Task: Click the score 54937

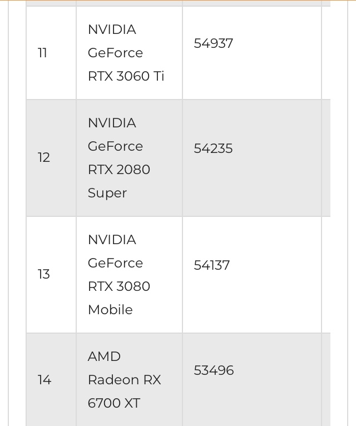Action: pos(214,43)
